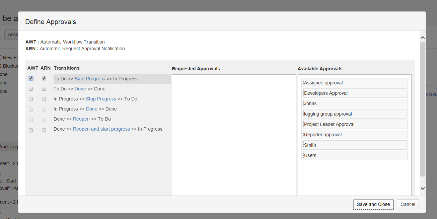Click the Start Progress transition link
Viewport: 437px width, 219px height.
click(x=90, y=79)
